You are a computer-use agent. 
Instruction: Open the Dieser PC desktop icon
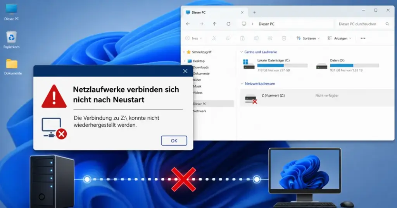coord(11,12)
